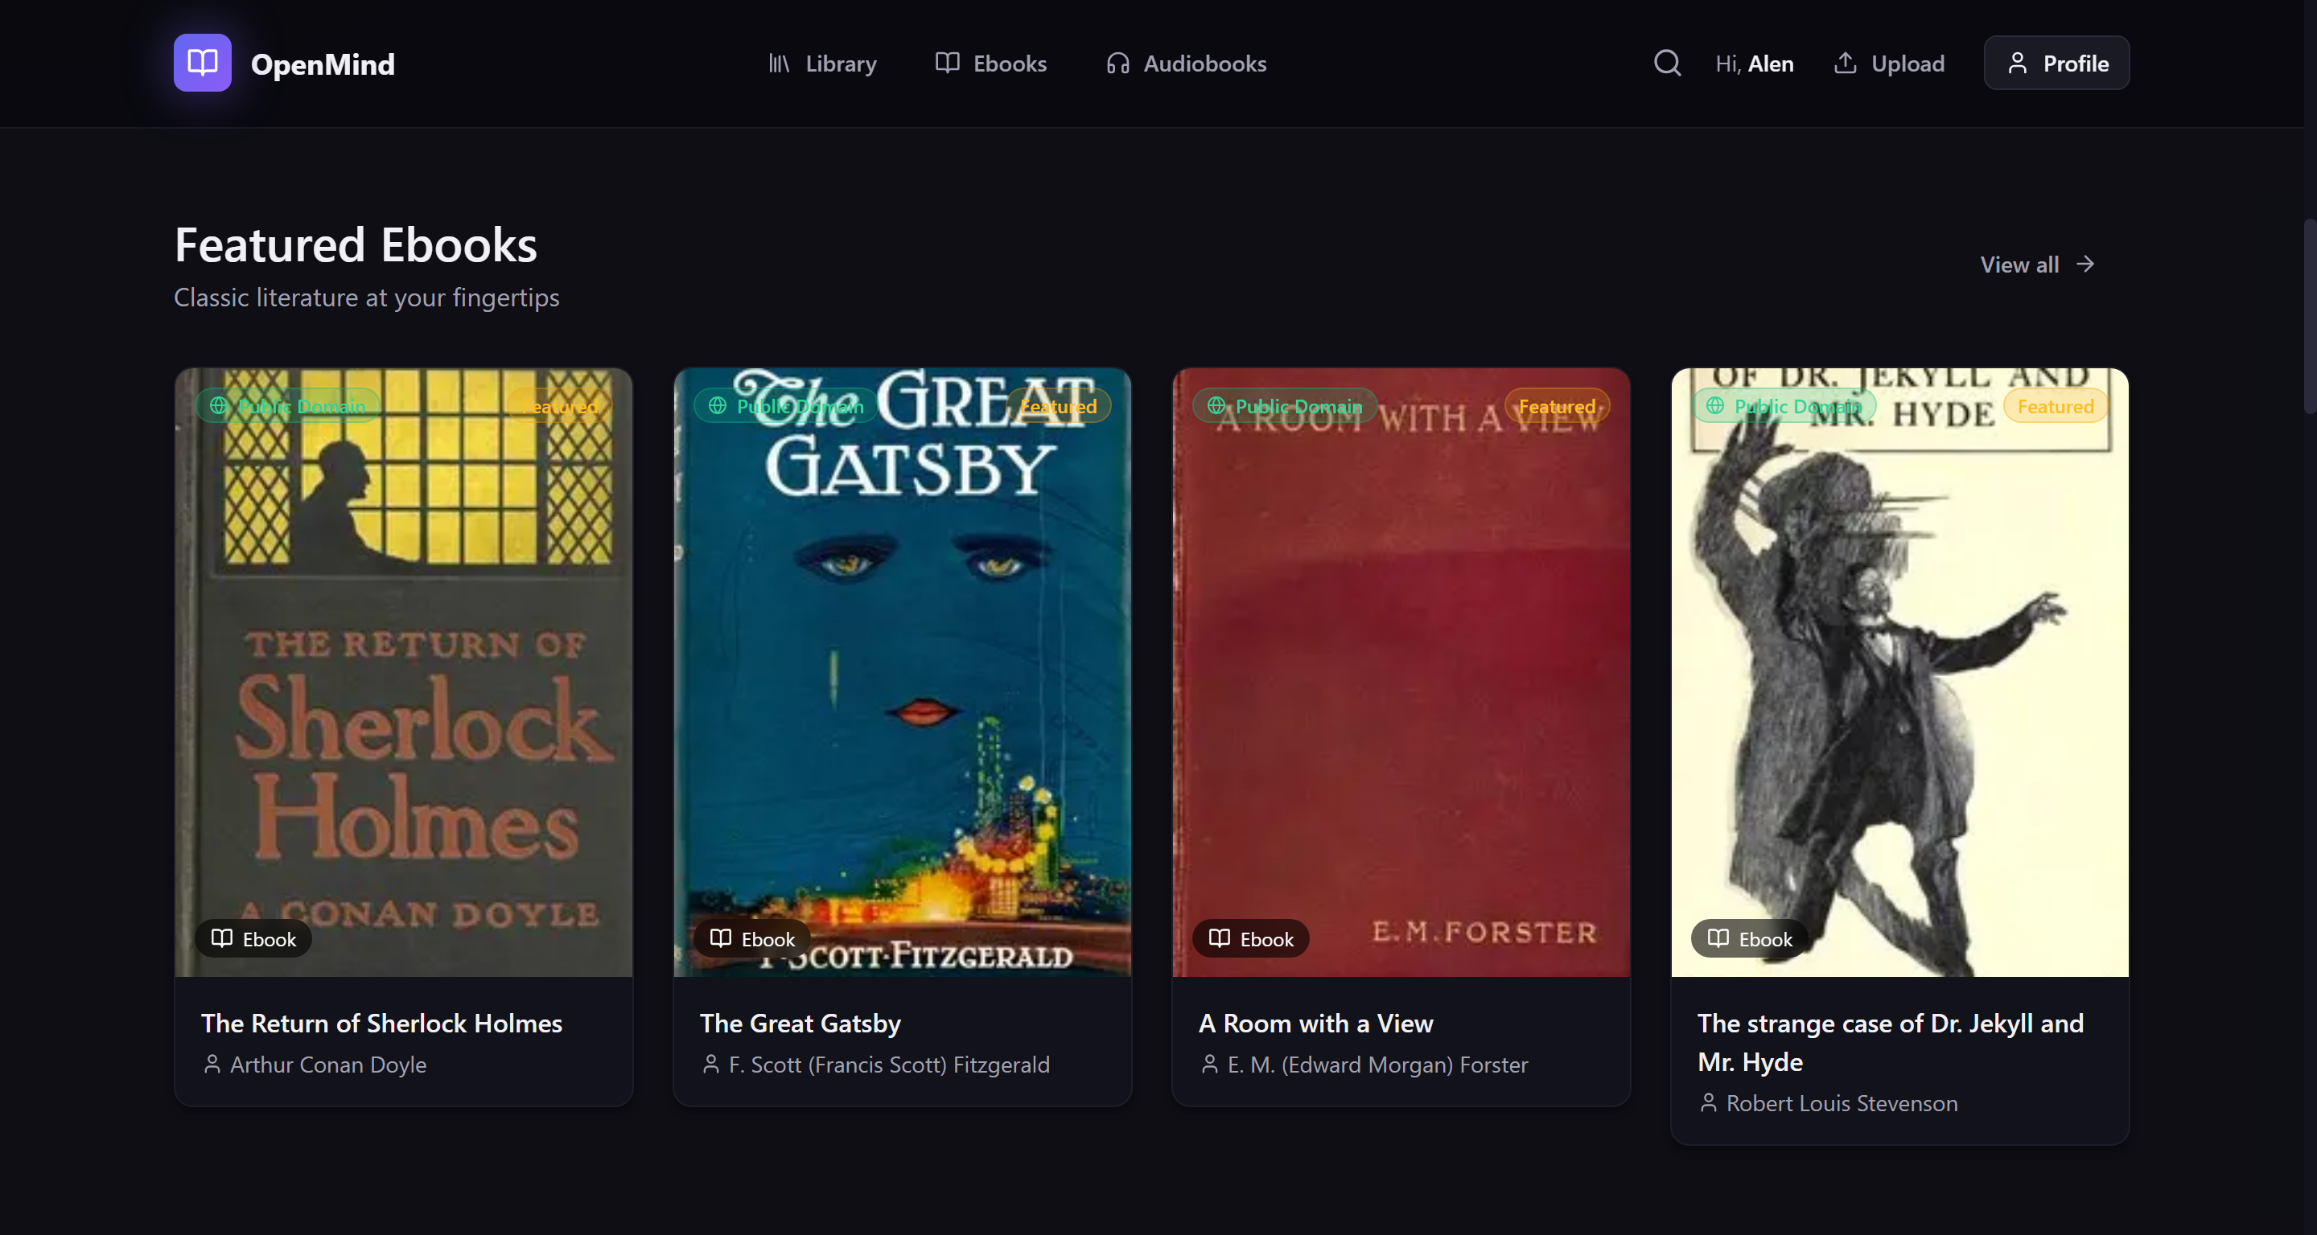This screenshot has height=1235, width=2317.
Task: Click Ebook tag on Jekyll and Hyde cover
Action: pyautogui.click(x=1750, y=938)
